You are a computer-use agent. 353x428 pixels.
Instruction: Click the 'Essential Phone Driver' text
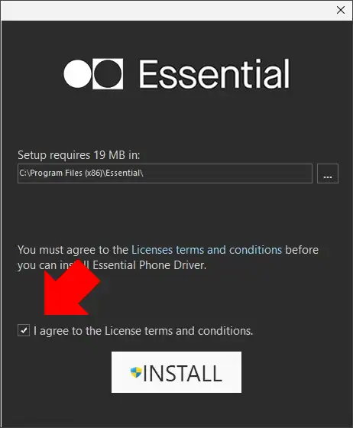click(150, 265)
